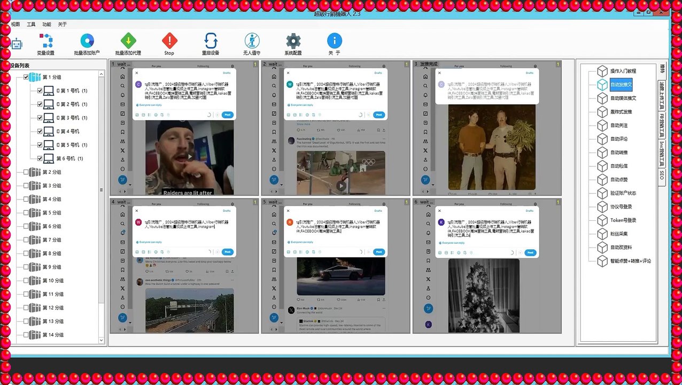
Task: Click cube icon next to 轰炸式发推
Action: coord(602,112)
